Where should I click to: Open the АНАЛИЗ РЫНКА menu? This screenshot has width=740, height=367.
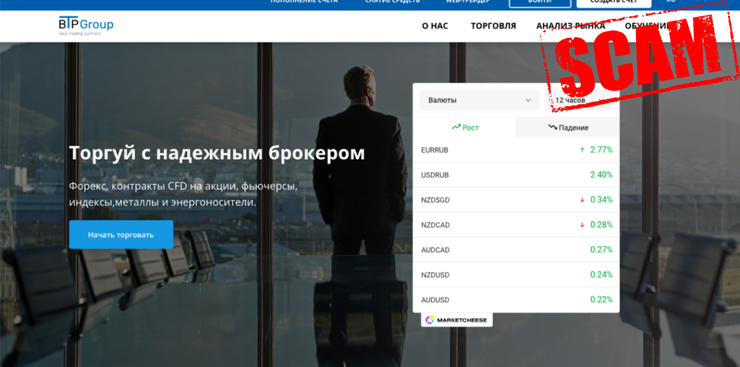click(x=571, y=26)
